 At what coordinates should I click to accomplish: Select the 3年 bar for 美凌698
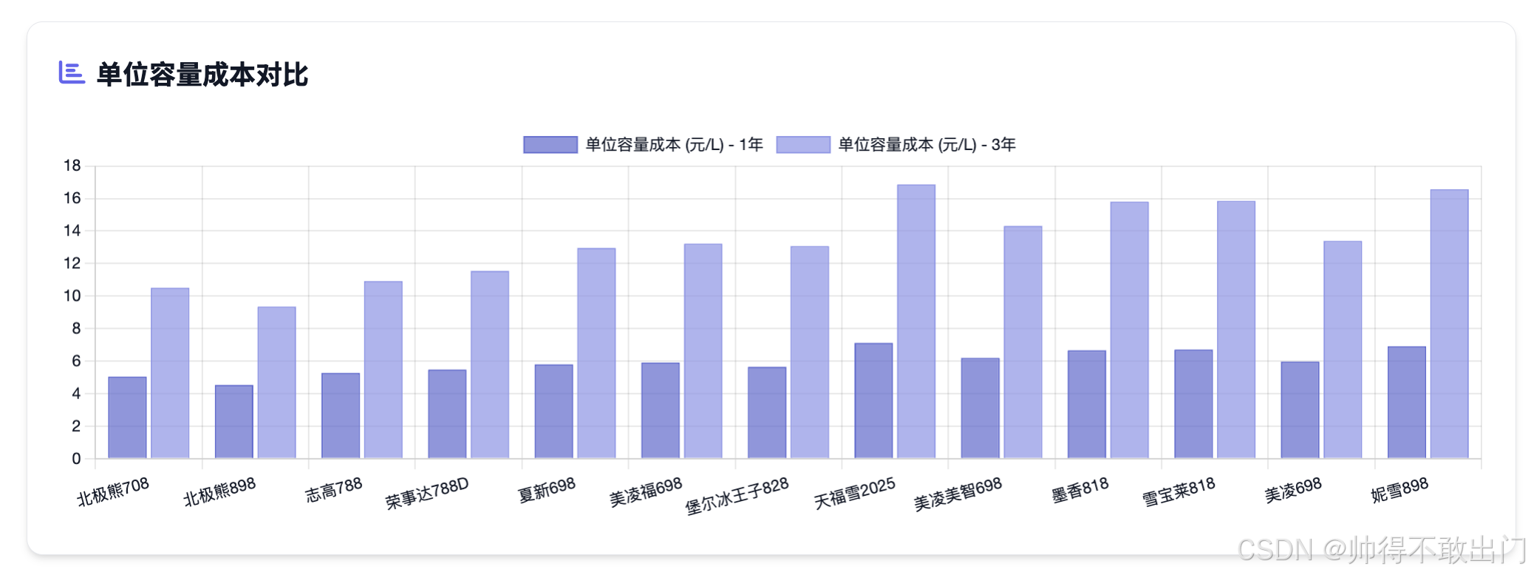point(1343,350)
